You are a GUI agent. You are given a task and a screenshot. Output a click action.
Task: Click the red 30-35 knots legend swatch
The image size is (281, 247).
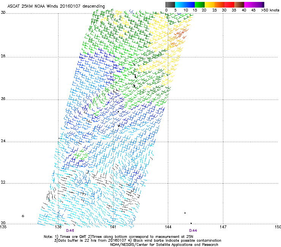229,5
